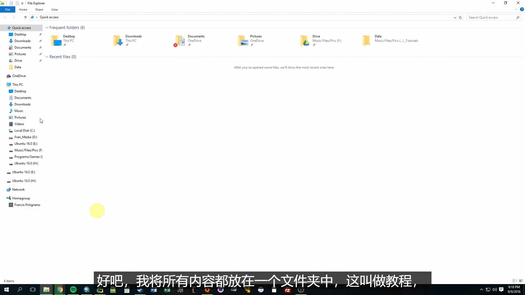Select pinned Downloads under Quick access
This screenshot has height=295, width=525.
[22, 41]
